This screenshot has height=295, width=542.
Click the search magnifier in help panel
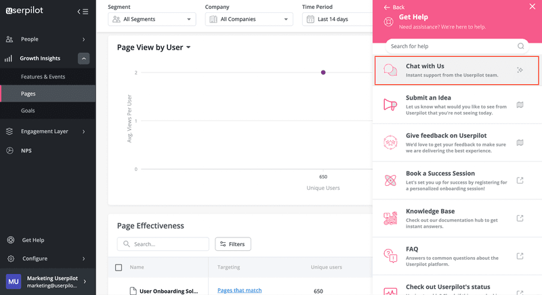tap(521, 46)
